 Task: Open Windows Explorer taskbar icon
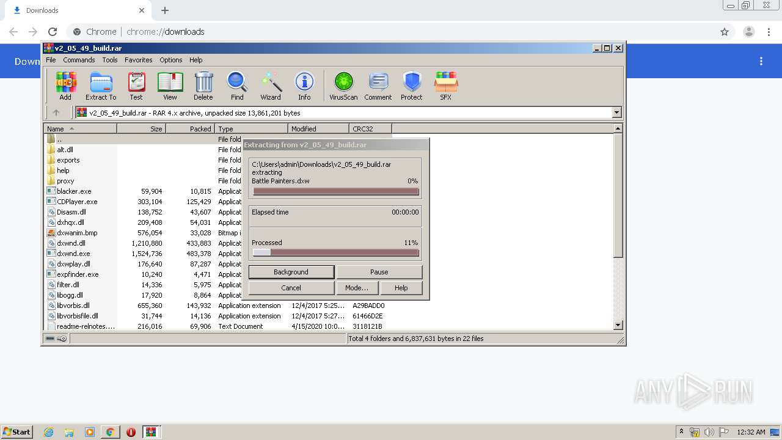tap(69, 432)
